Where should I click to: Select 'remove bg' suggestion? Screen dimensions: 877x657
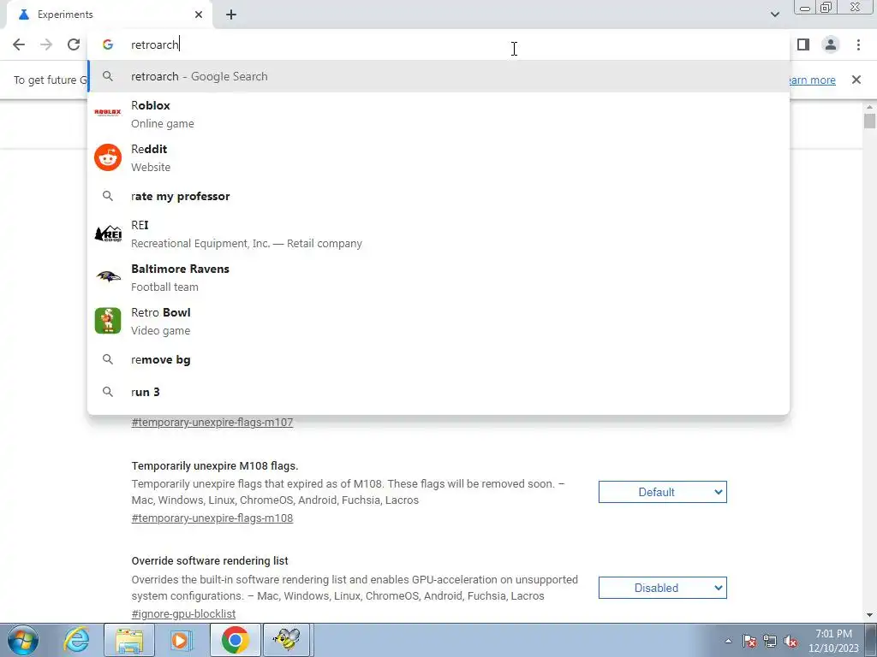point(438,360)
